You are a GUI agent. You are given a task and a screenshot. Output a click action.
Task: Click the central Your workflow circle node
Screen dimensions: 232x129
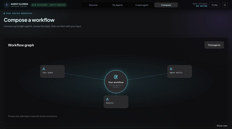[116, 82]
